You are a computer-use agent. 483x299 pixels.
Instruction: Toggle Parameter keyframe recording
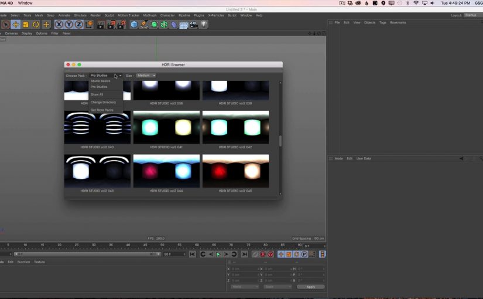[x=304, y=254]
